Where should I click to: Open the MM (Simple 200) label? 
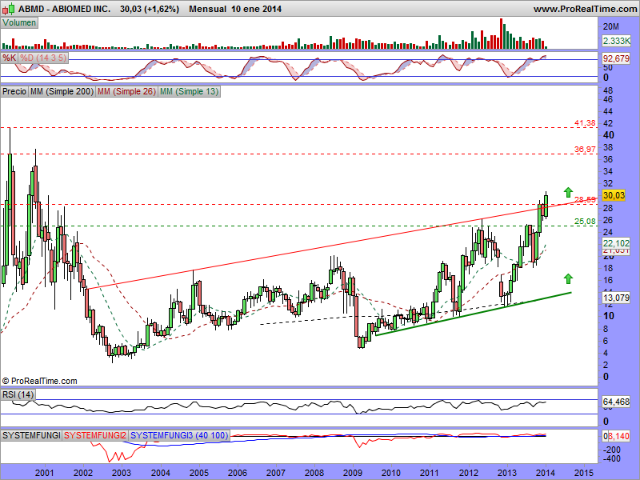[62, 91]
